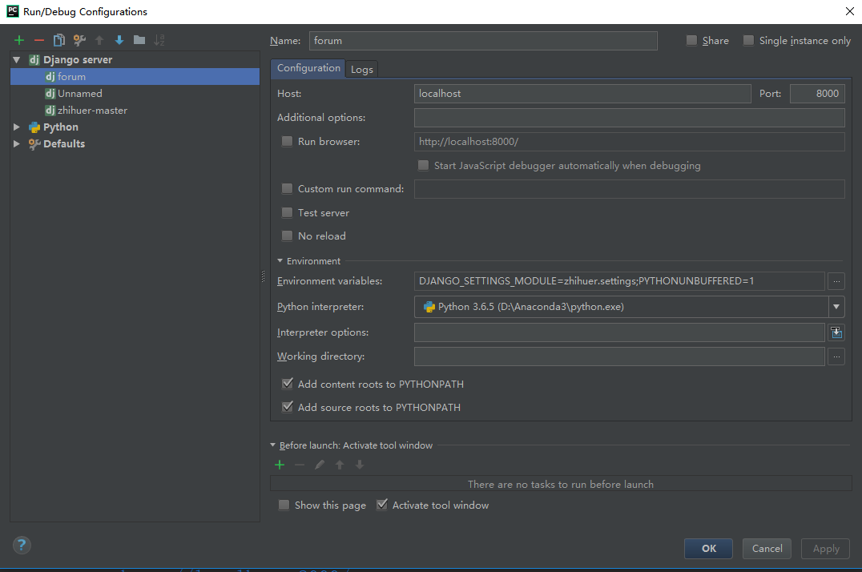
Task: Click the Defaults wrench icon in the tree
Action: click(x=34, y=144)
